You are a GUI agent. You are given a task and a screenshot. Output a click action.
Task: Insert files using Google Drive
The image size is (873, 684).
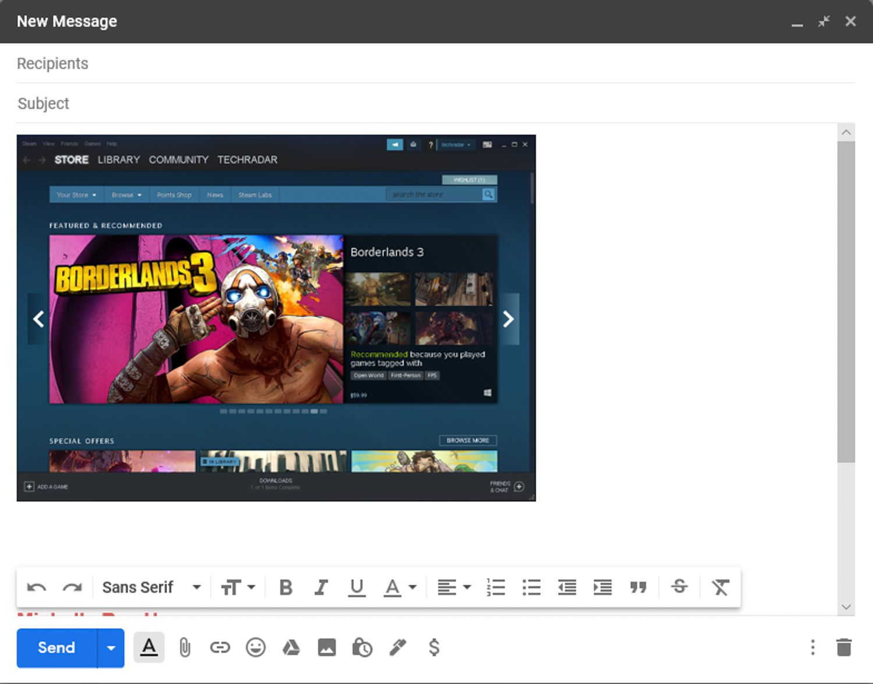291,647
